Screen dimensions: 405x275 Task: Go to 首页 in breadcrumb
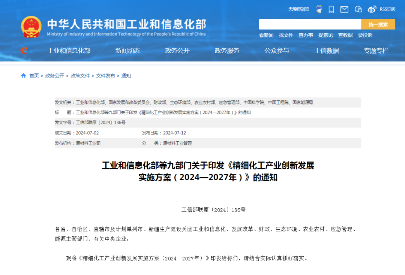tap(34, 76)
